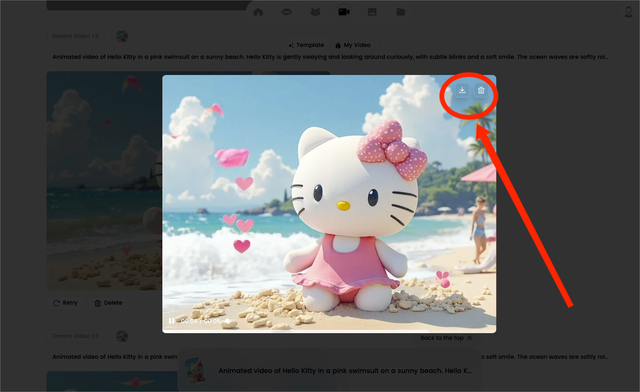The image size is (640, 392).
Task: Open the cat face icon section
Action: (x=315, y=12)
